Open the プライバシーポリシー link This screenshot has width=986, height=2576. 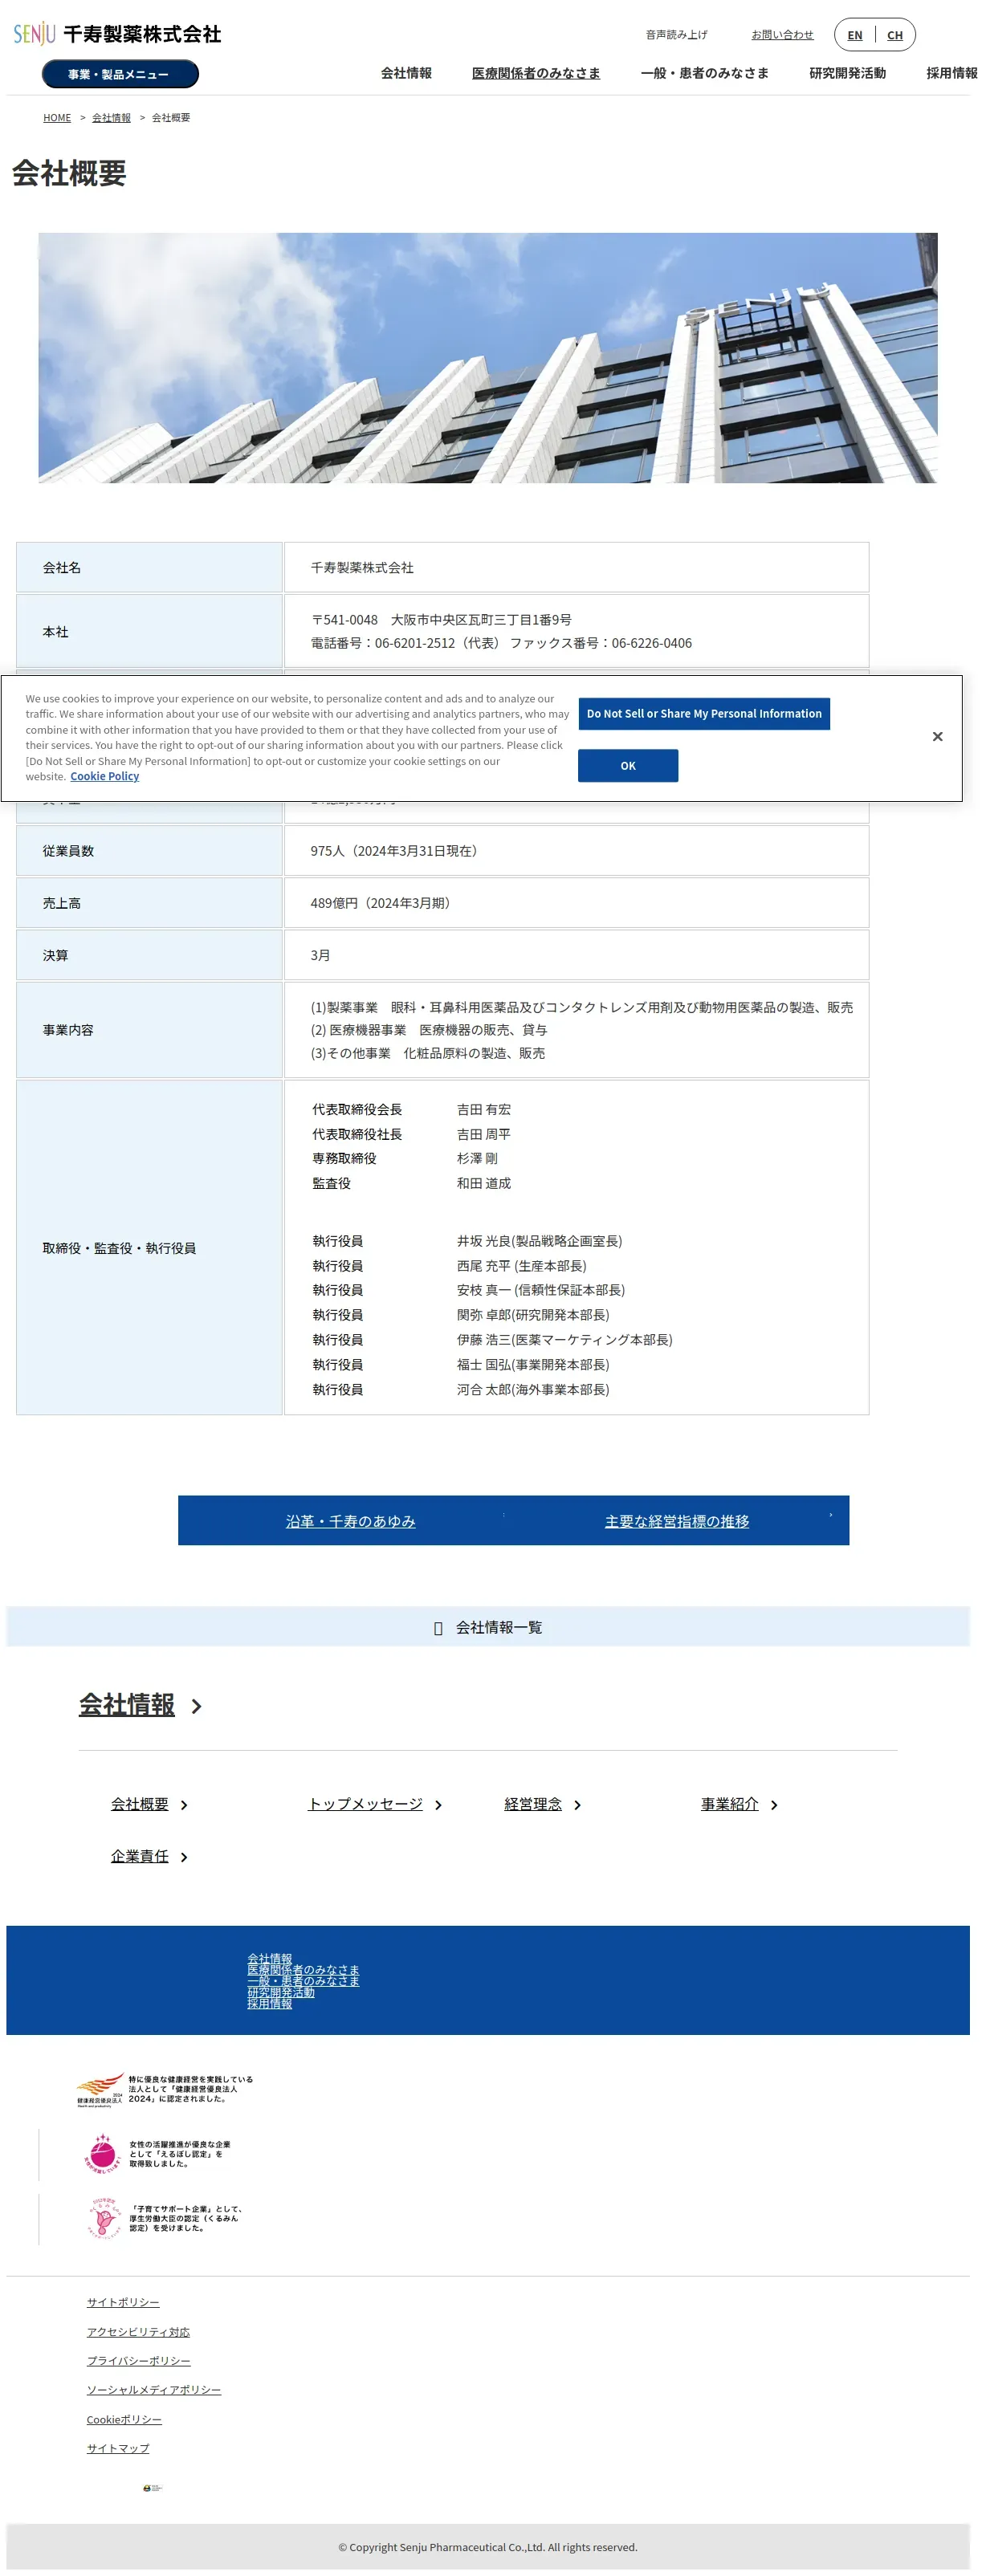[x=138, y=2361]
